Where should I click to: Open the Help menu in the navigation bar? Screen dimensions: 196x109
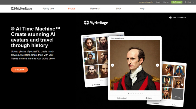[142, 8]
